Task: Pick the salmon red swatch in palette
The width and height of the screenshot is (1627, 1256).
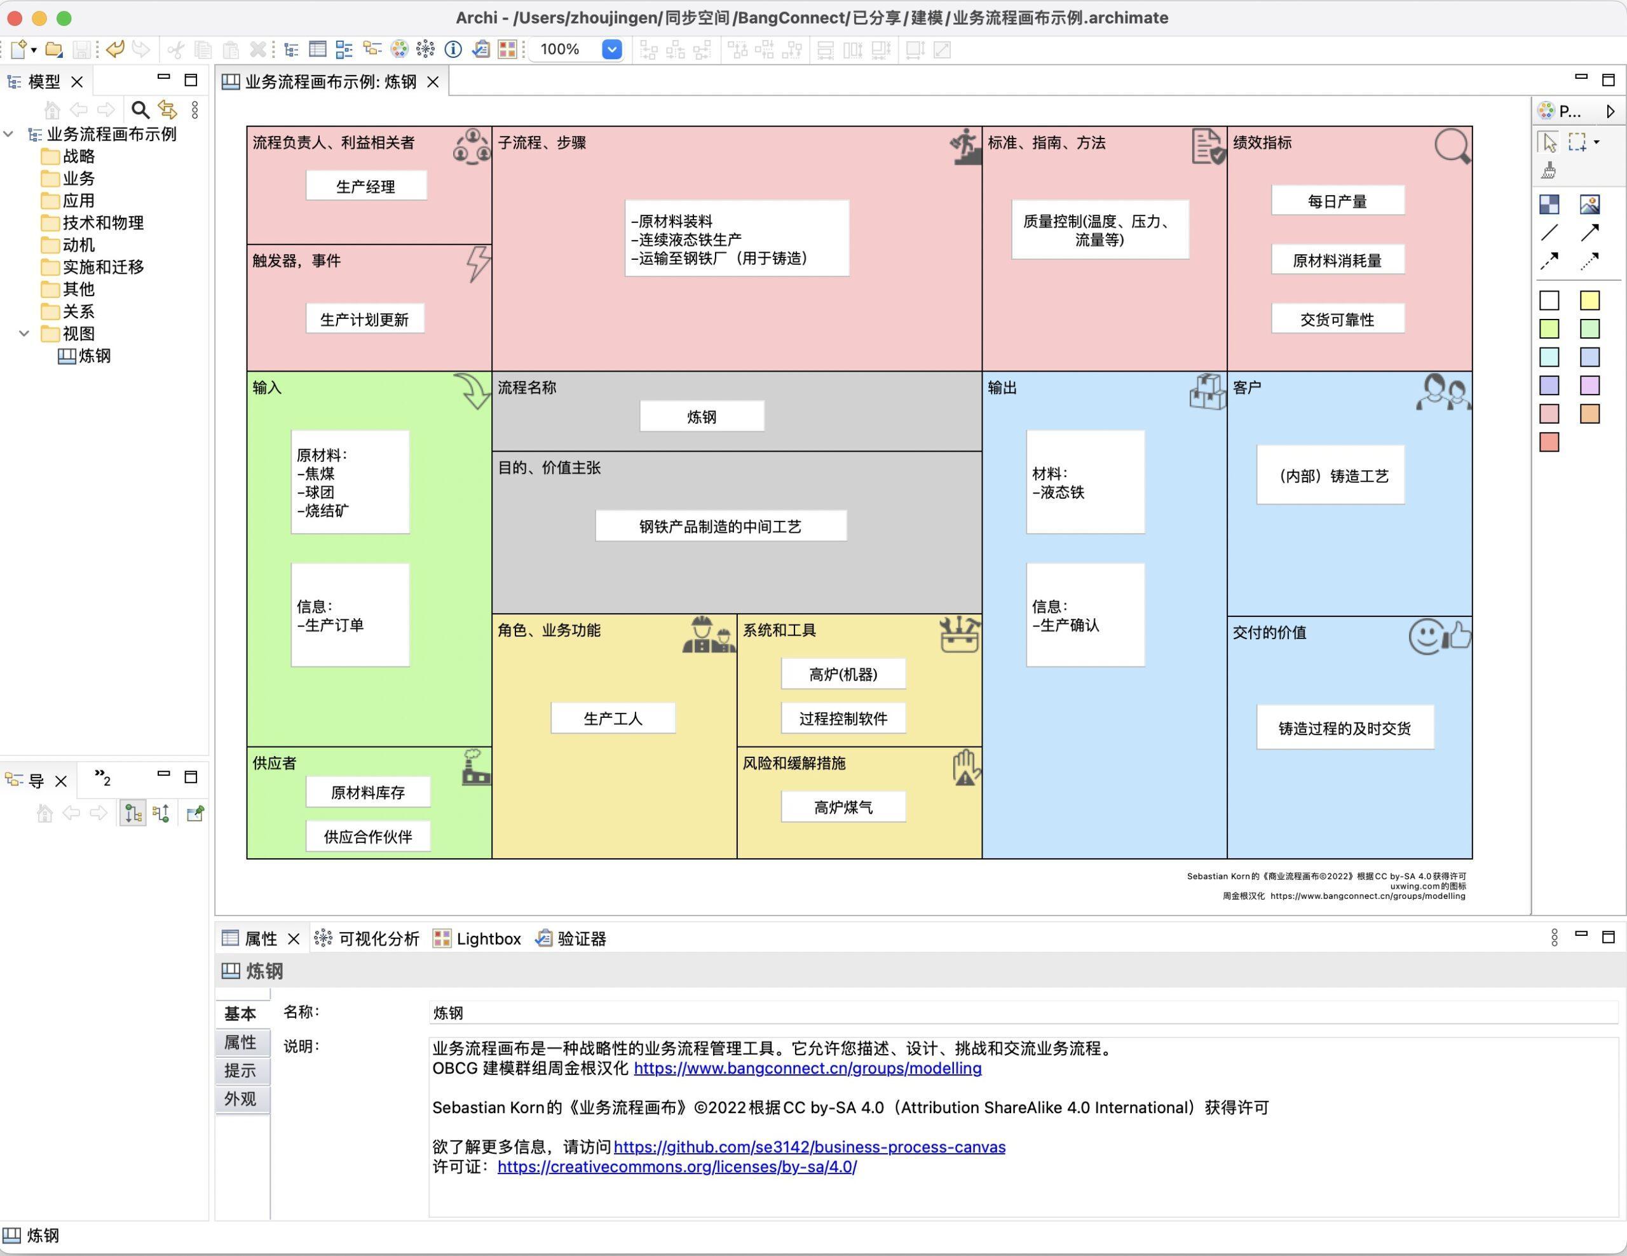Action: (x=1549, y=442)
